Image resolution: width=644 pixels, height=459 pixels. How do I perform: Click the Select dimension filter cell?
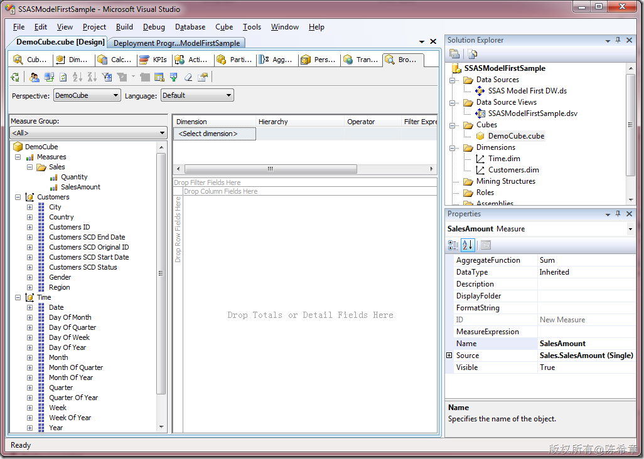click(215, 134)
